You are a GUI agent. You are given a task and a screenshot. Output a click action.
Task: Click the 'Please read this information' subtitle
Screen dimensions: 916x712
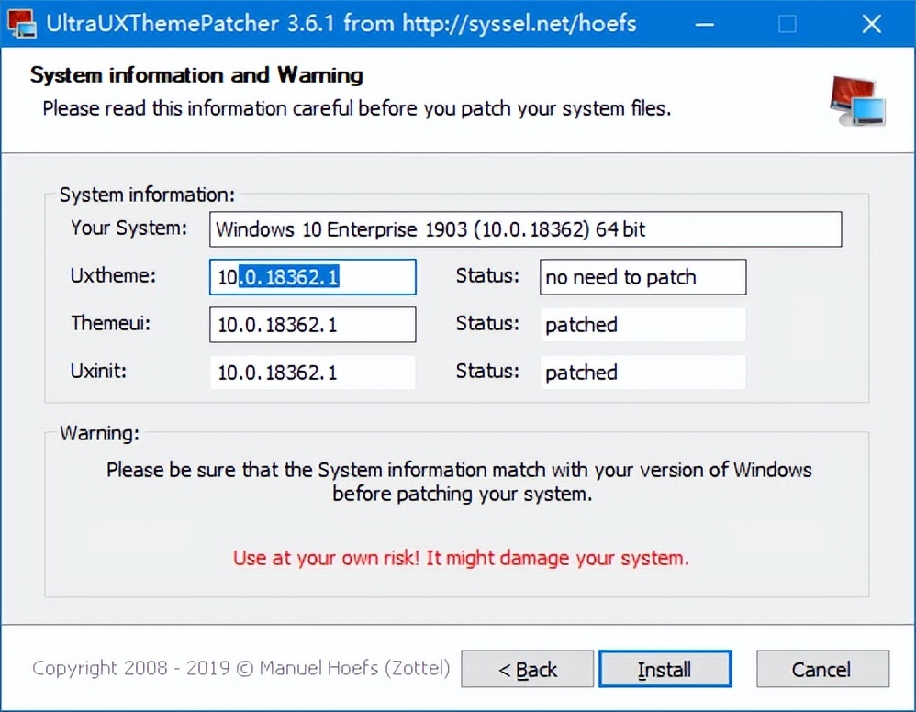(x=357, y=108)
